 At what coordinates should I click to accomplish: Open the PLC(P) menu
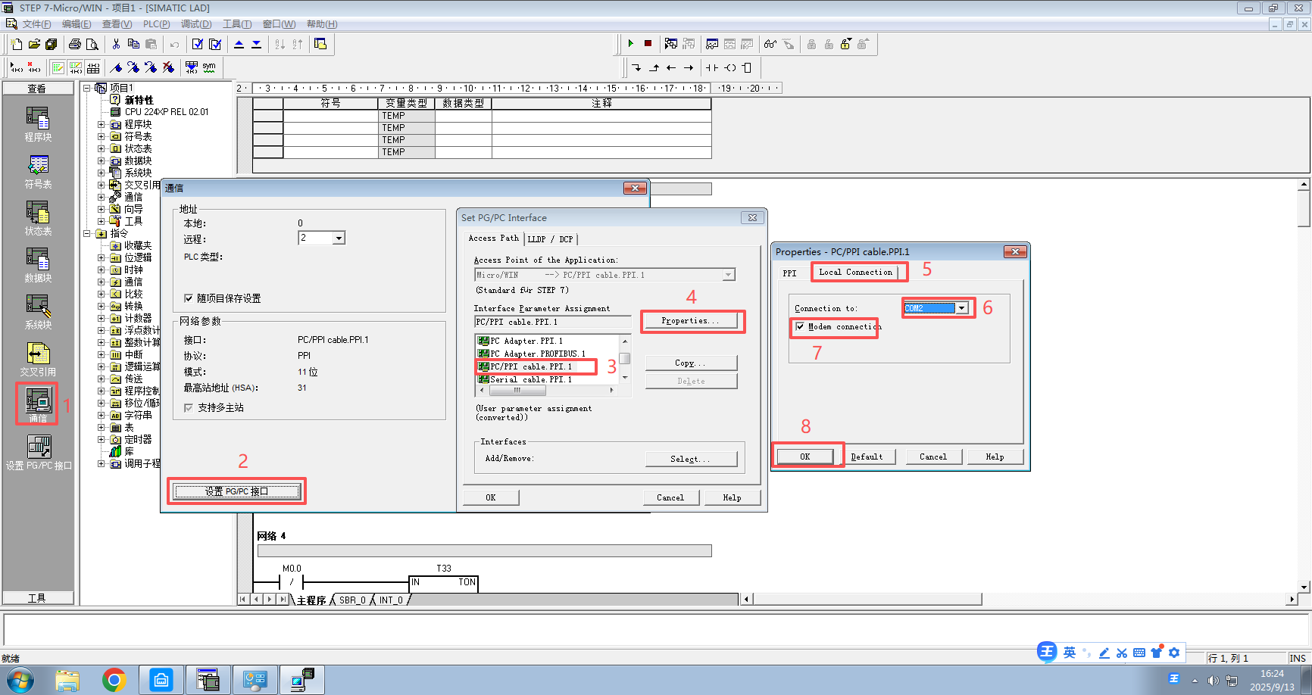point(156,24)
